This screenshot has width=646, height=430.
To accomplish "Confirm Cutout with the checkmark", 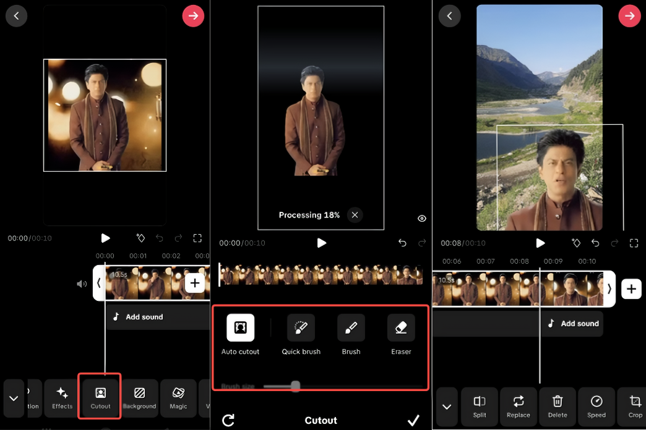I will coord(413,420).
